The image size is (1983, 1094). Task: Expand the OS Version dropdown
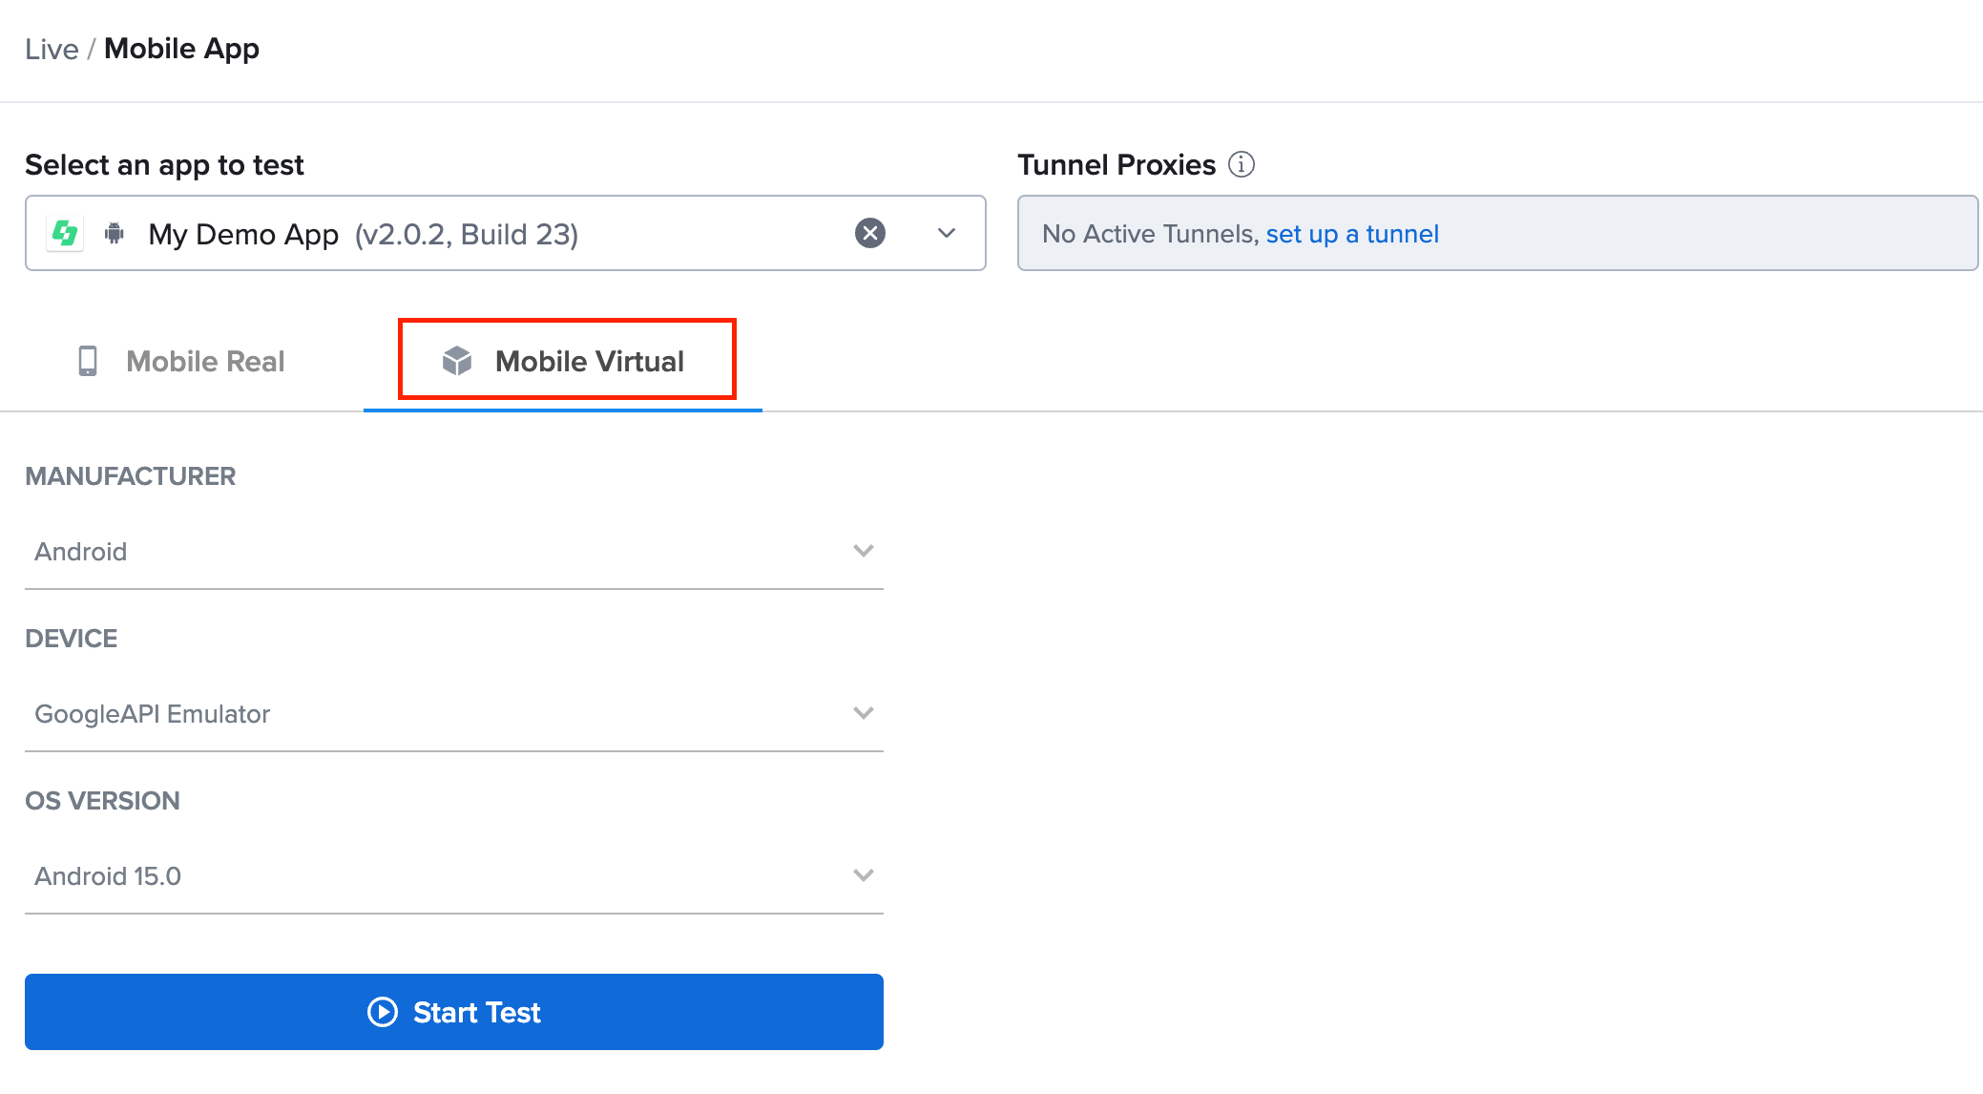pyautogui.click(x=864, y=875)
